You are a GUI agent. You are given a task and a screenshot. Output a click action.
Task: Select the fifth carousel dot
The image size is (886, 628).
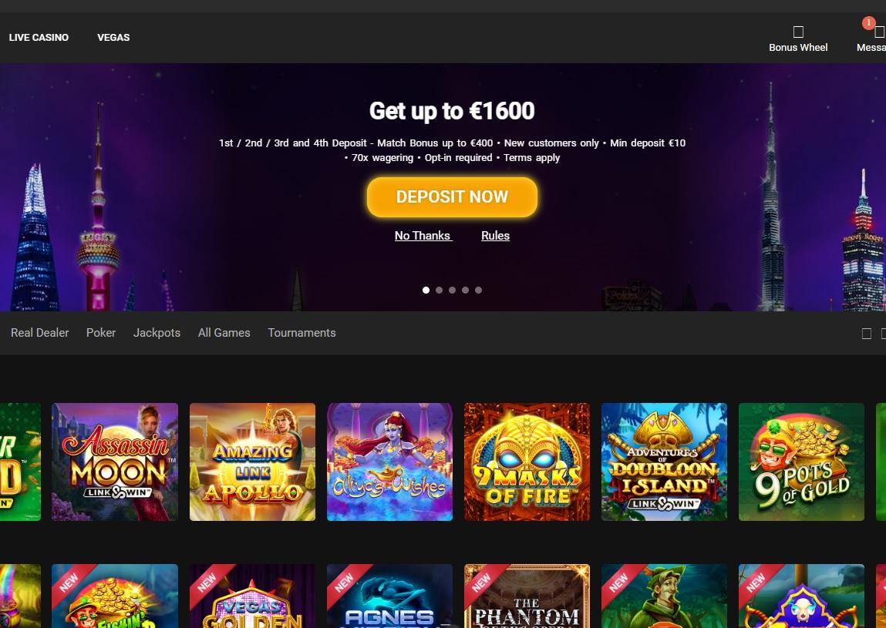(479, 290)
